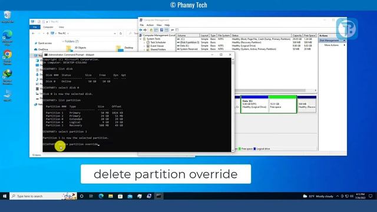Select Quick access in navigation pane
Viewport: 377px width, 212px height.
[x=43, y=43]
